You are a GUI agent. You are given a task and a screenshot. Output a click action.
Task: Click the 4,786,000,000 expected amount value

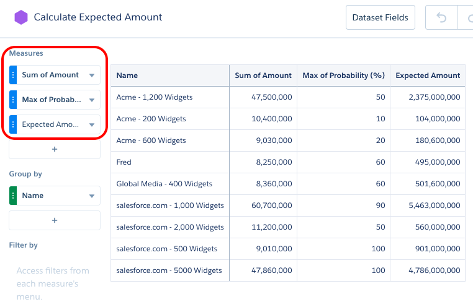[435, 270]
